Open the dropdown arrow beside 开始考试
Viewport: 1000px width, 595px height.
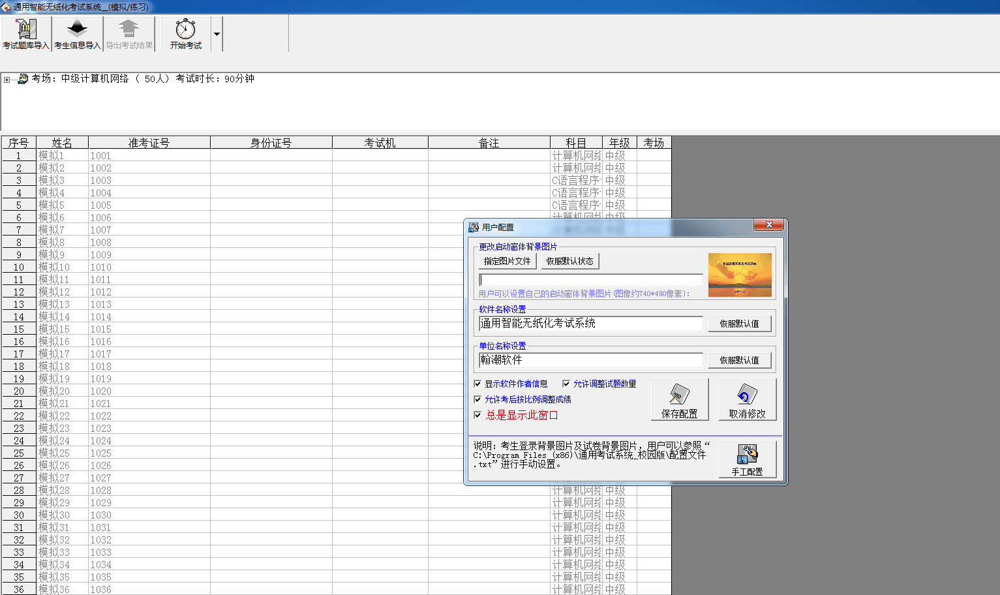point(217,35)
